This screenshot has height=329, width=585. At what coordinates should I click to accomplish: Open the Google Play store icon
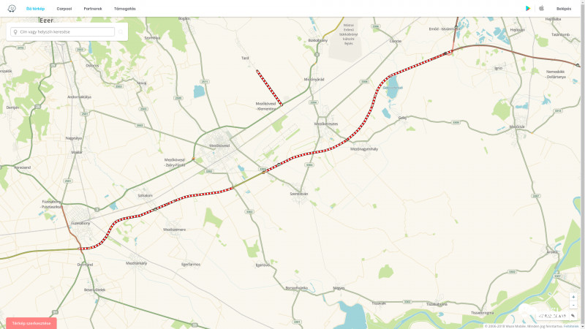(528, 8)
